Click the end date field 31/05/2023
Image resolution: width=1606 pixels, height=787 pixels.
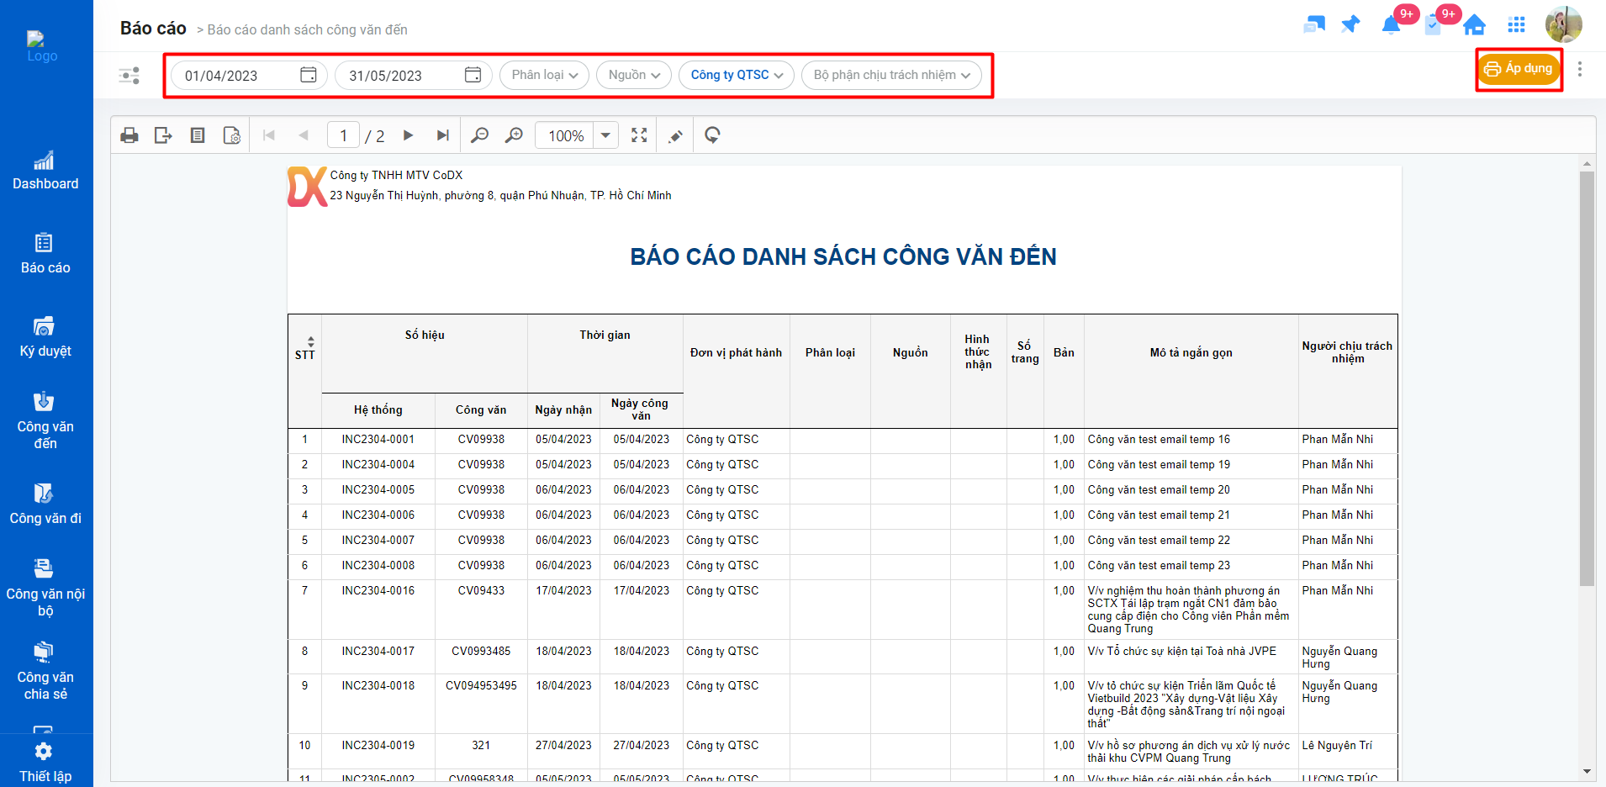pyautogui.click(x=415, y=75)
